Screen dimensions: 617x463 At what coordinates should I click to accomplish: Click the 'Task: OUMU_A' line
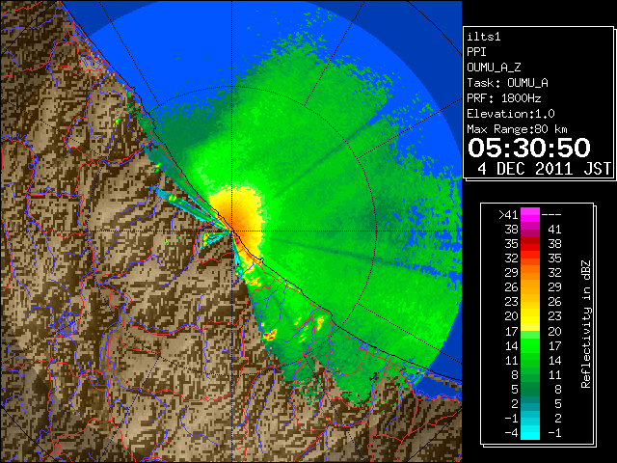pyautogui.click(x=507, y=83)
